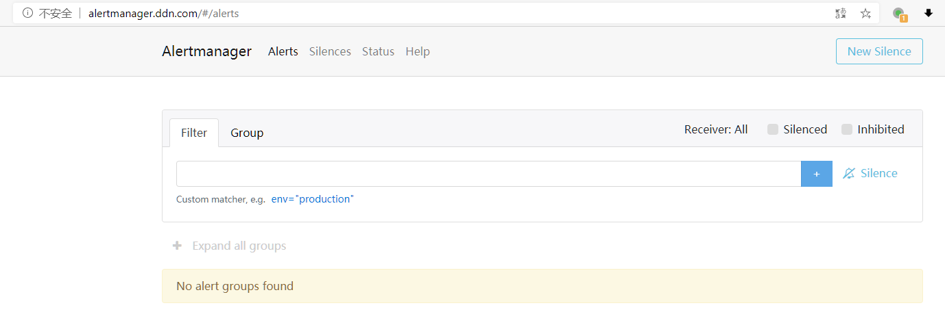The height and width of the screenshot is (312, 945).
Task: Open the browser extension icon with badge
Action: (899, 14)
